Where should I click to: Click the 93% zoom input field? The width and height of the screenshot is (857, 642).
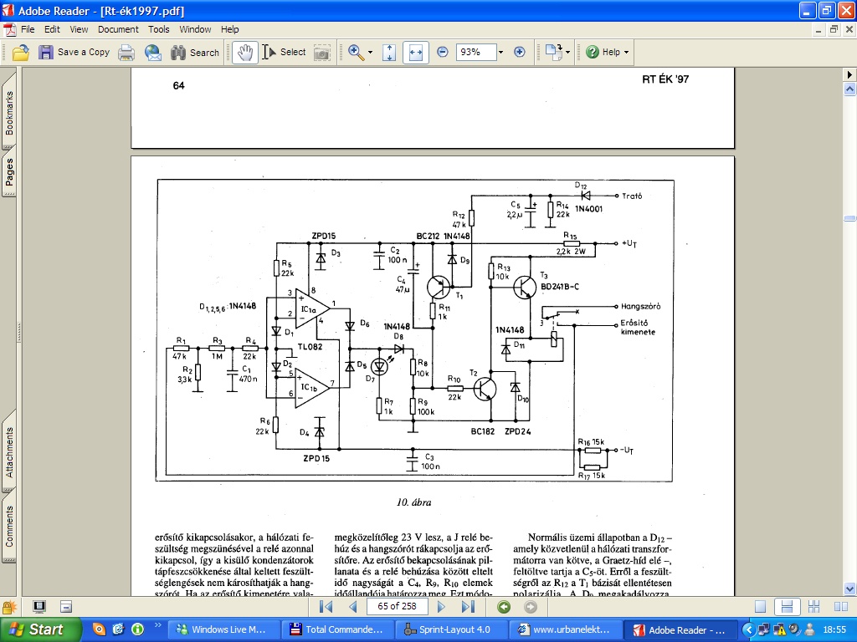tap(475, 52)
